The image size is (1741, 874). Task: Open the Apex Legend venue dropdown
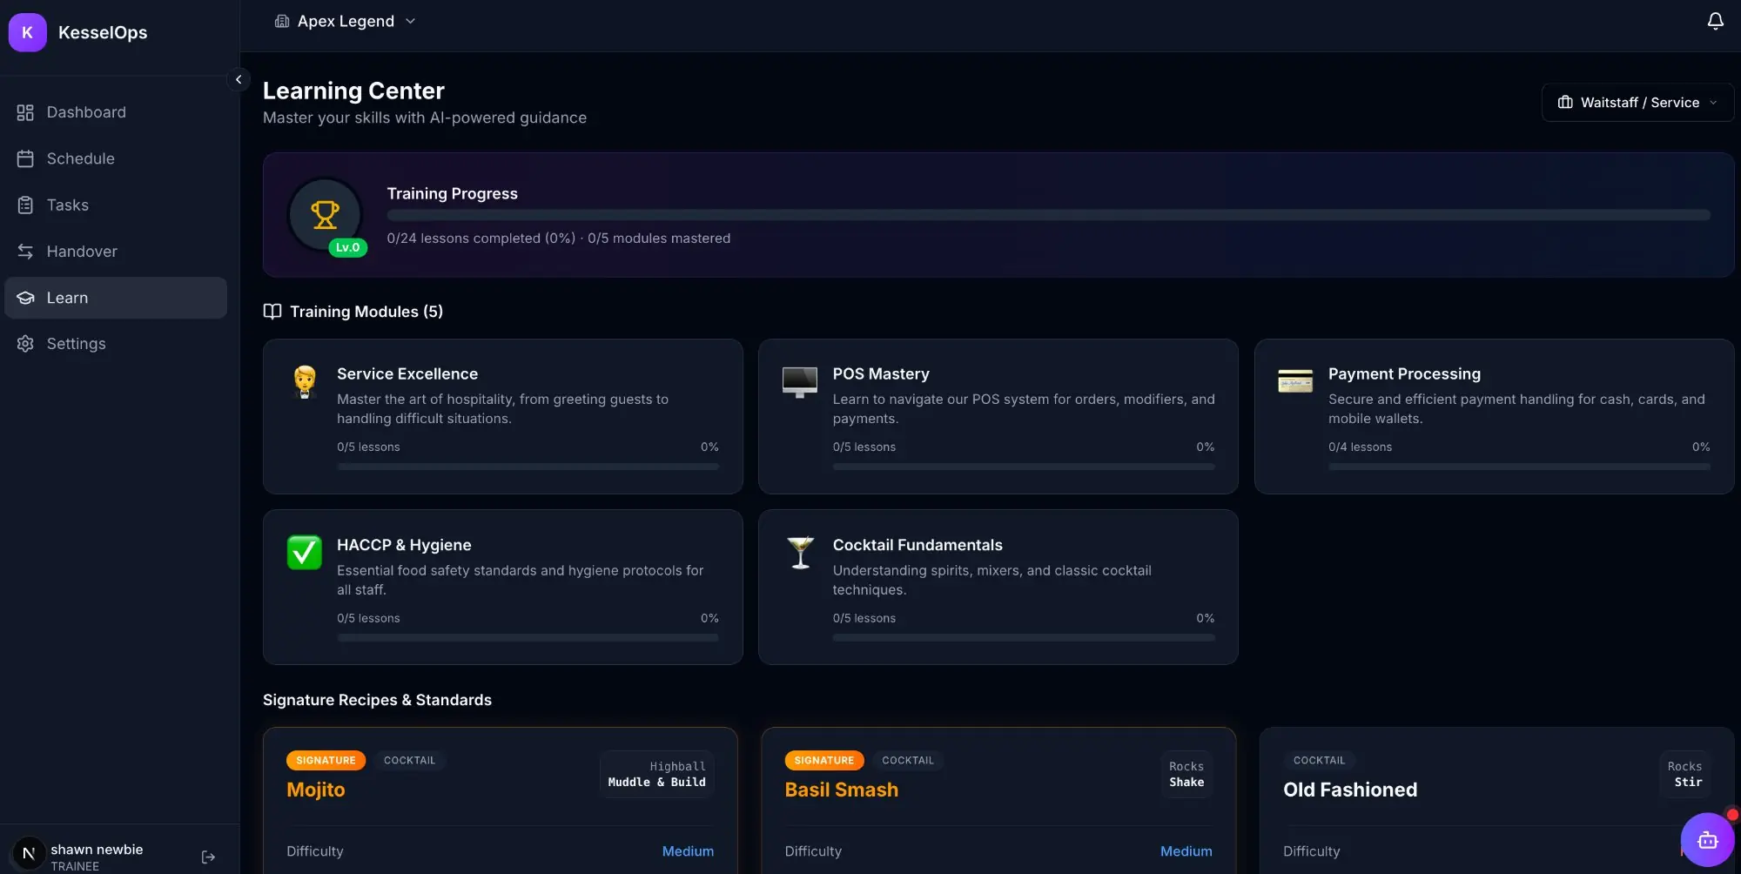point(346,21)
